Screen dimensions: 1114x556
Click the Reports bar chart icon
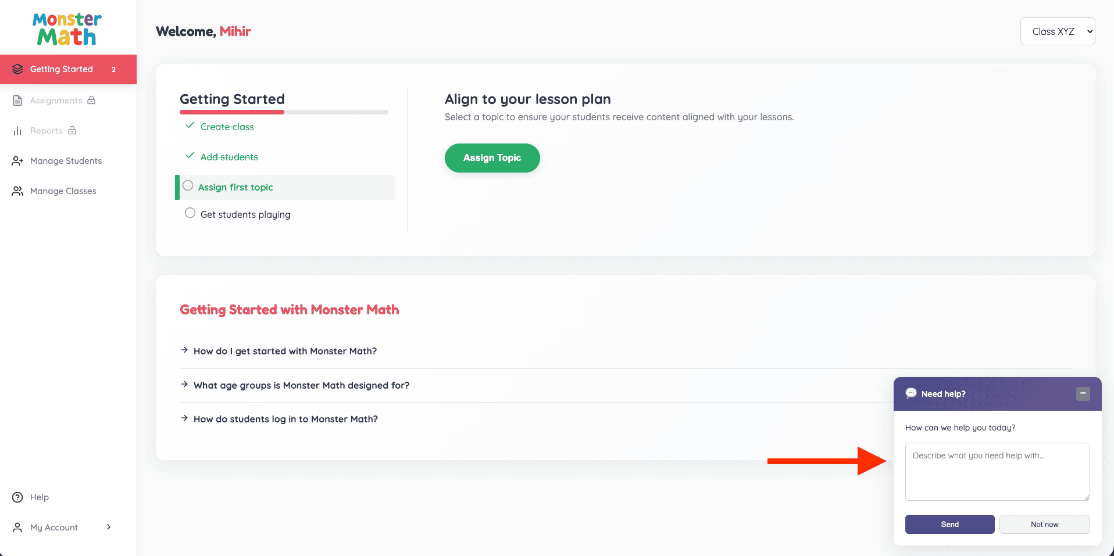pos(17,131)
